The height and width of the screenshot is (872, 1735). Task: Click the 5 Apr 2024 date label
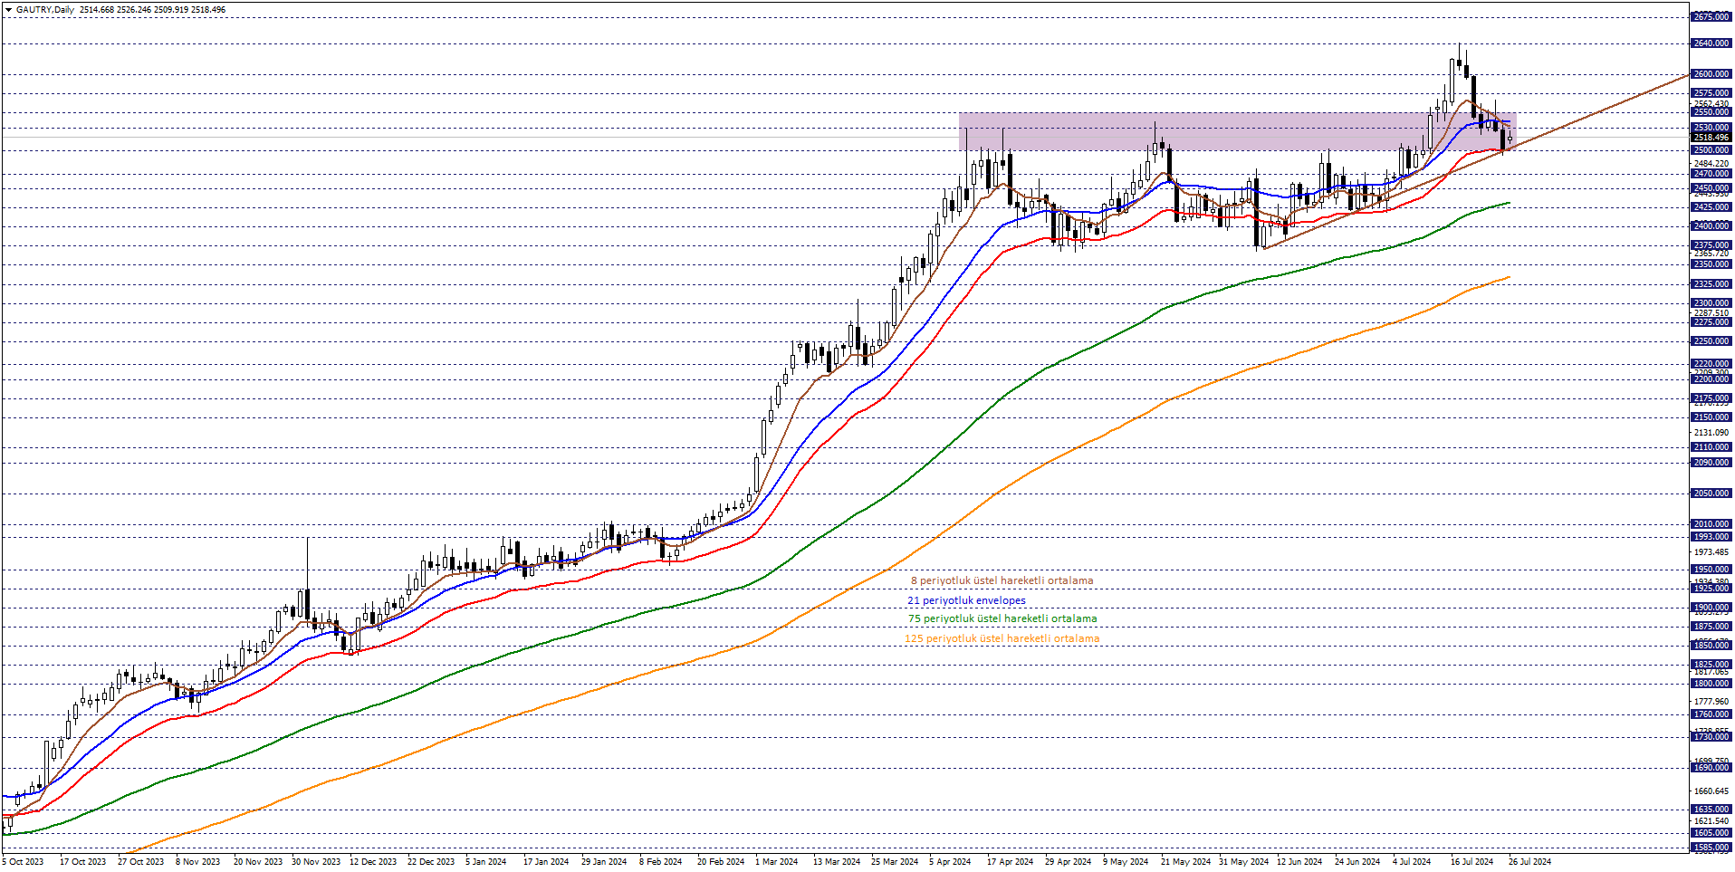950,861
